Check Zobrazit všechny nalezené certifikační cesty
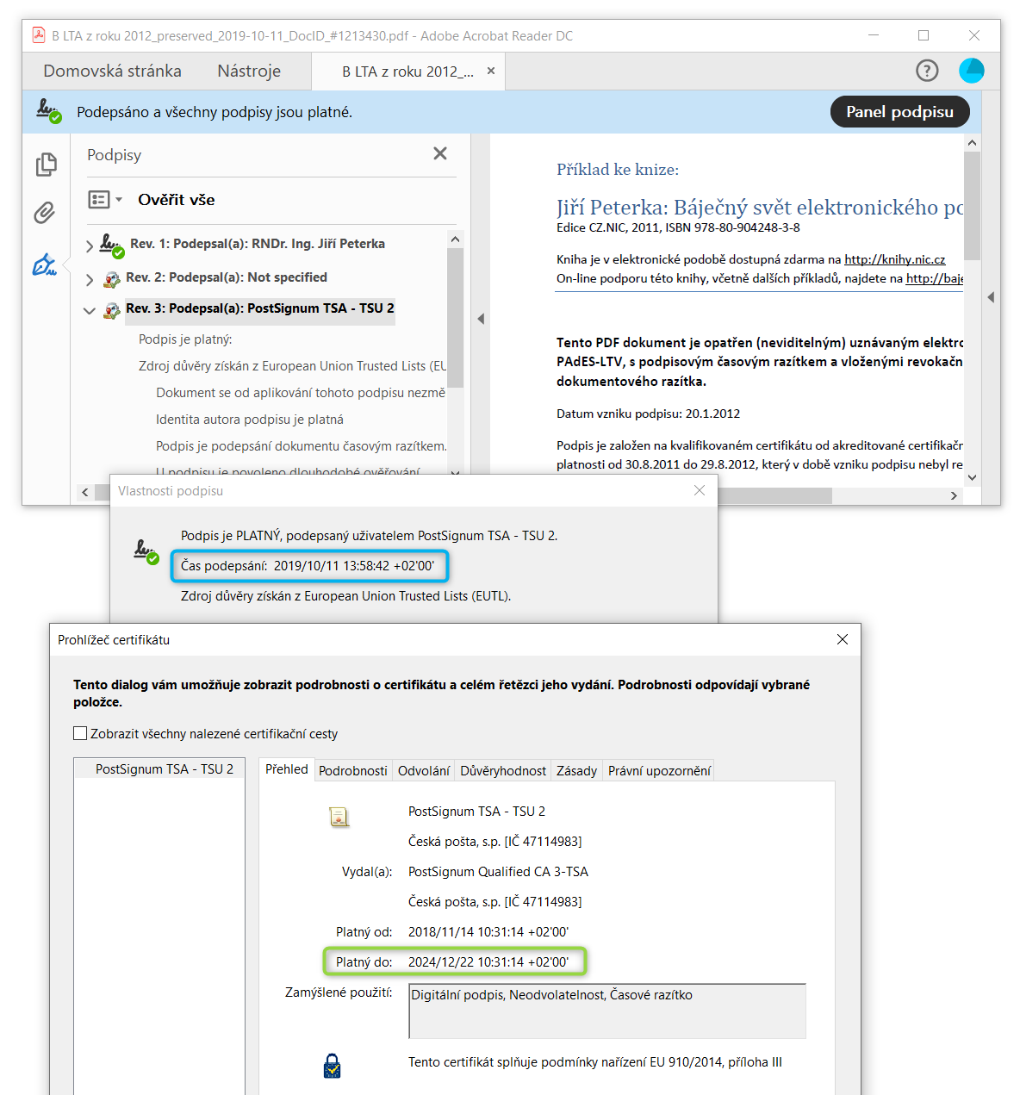Image resolution: width=1020 pixels, height=1095 pixels. 80,734
